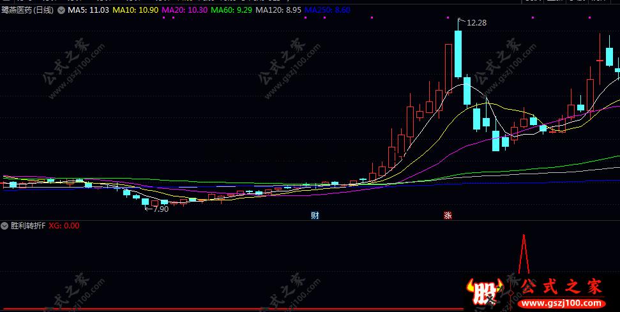Click the green MA60: 9.29 readout
This screenshot has height=312, width=620.
click(231, 10)
